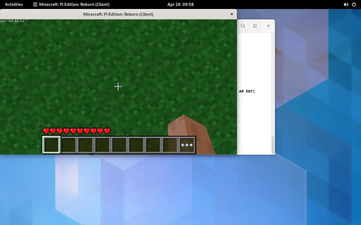Click the leftmost heart in health bar
Viewport: 361px width, 225px height.
click(x=46, y=131)
